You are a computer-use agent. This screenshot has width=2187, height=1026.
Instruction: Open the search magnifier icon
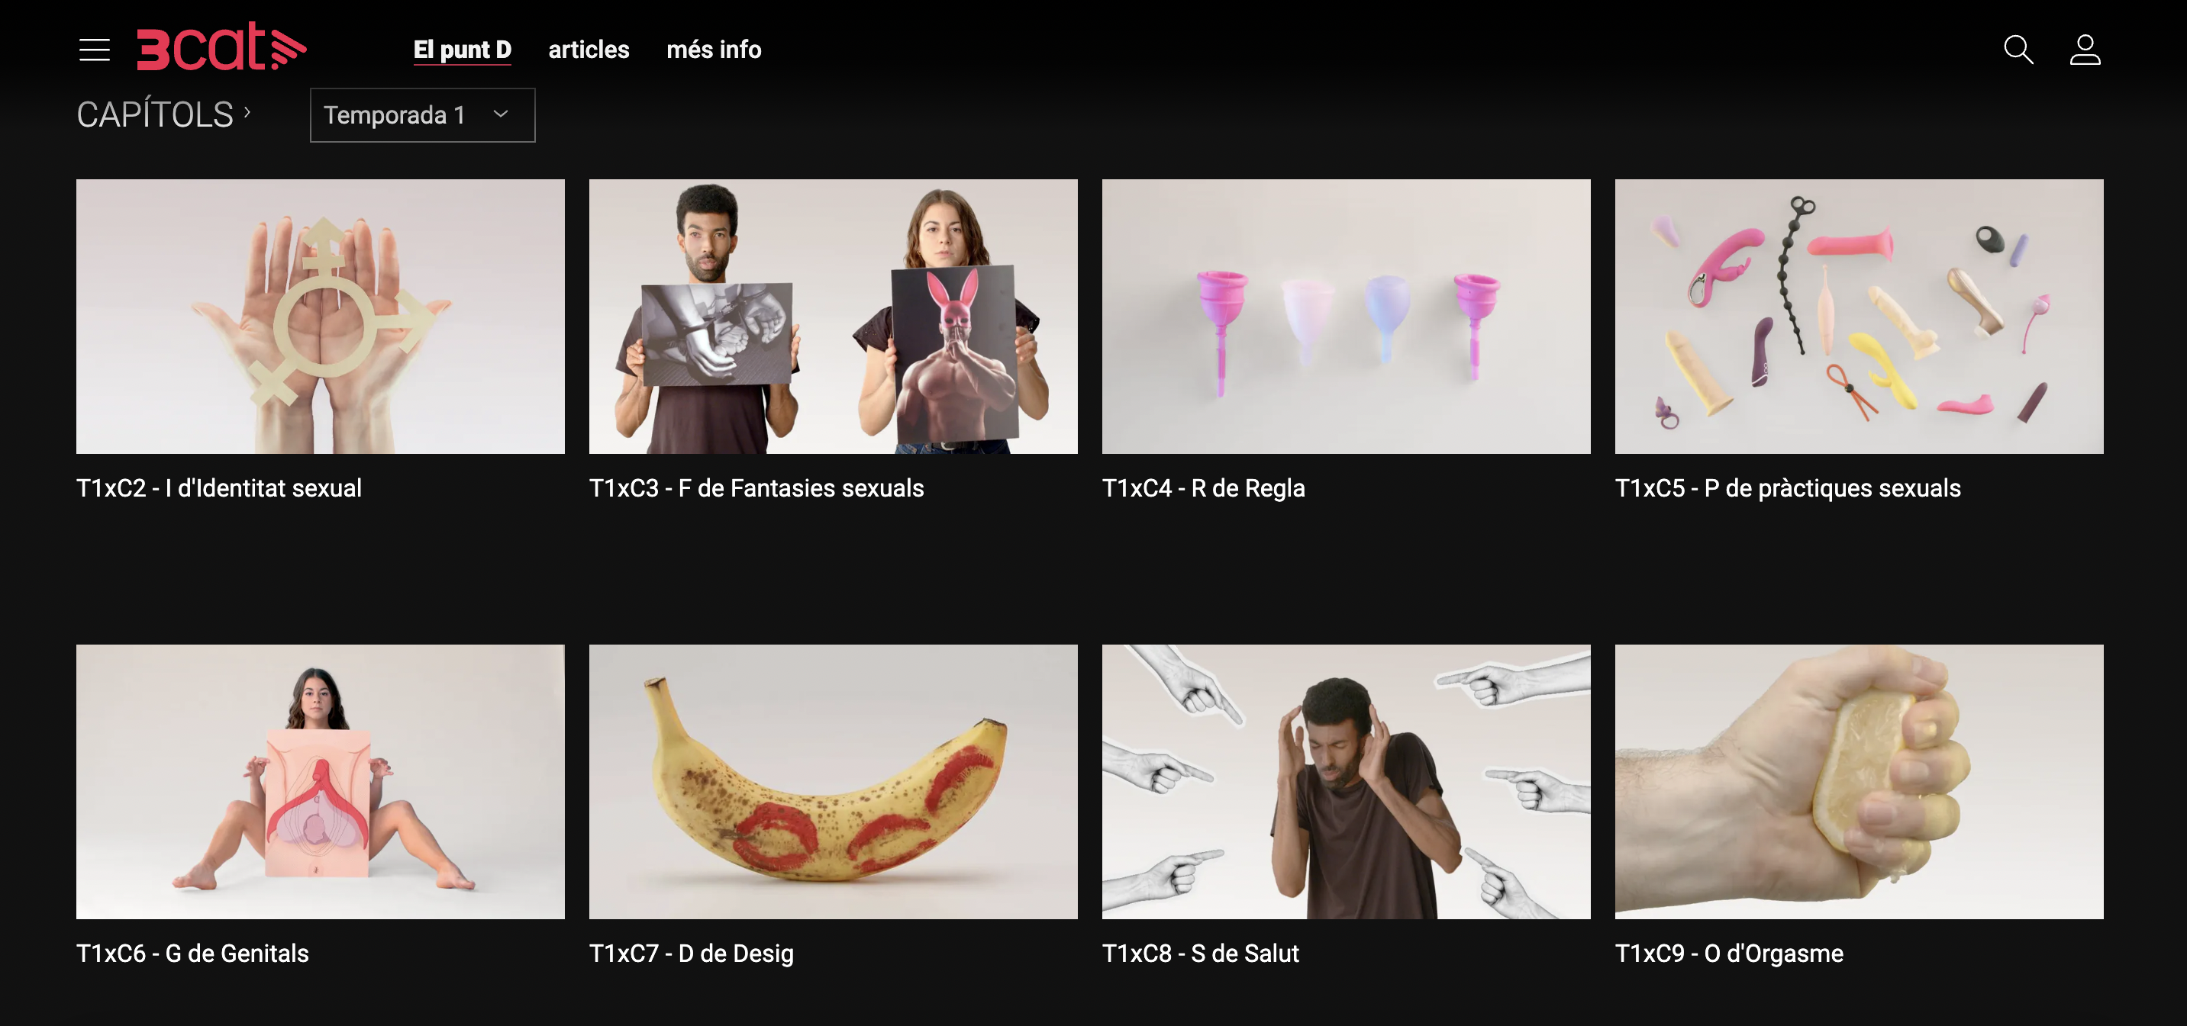[2018, 50]
